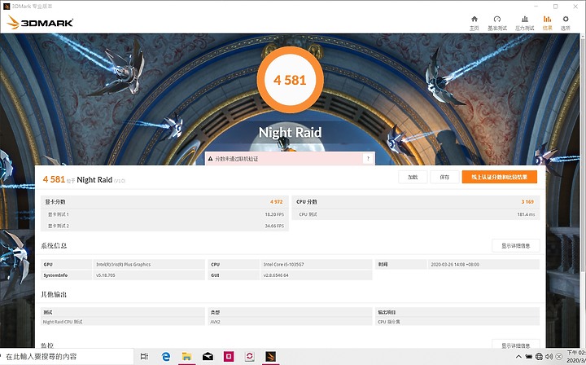Click the Save result button
This screenshot has height=365, width=586.
pyautogui.click(x=444, y=178)
